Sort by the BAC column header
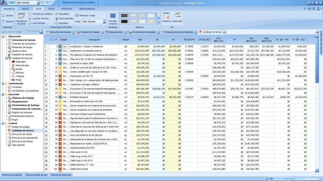Screen dimensions: 323x181 140,40
